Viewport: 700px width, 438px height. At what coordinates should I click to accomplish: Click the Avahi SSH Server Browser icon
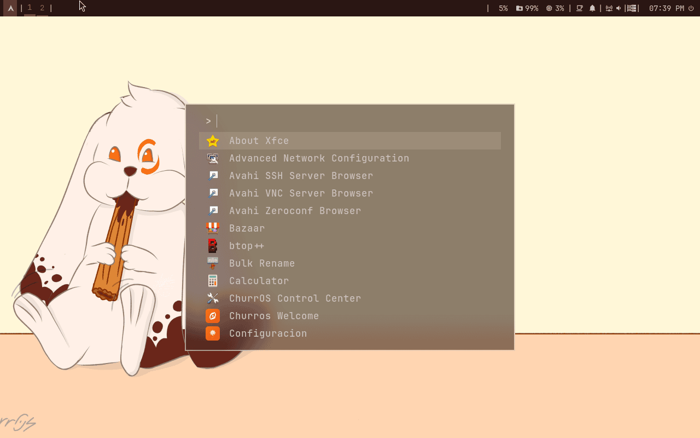[213, 176]
